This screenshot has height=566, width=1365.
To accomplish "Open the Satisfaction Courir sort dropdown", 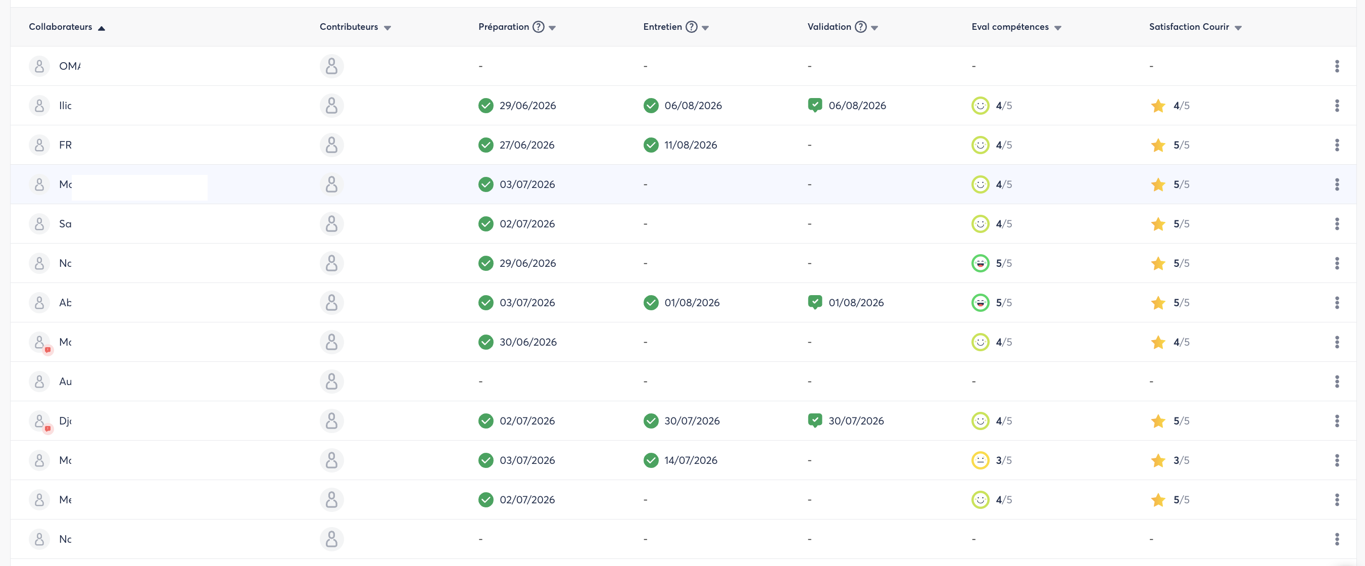I will 1238,28.
